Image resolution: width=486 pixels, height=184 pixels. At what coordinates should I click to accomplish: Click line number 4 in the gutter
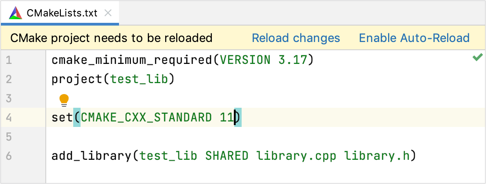[x=9, y=118]
